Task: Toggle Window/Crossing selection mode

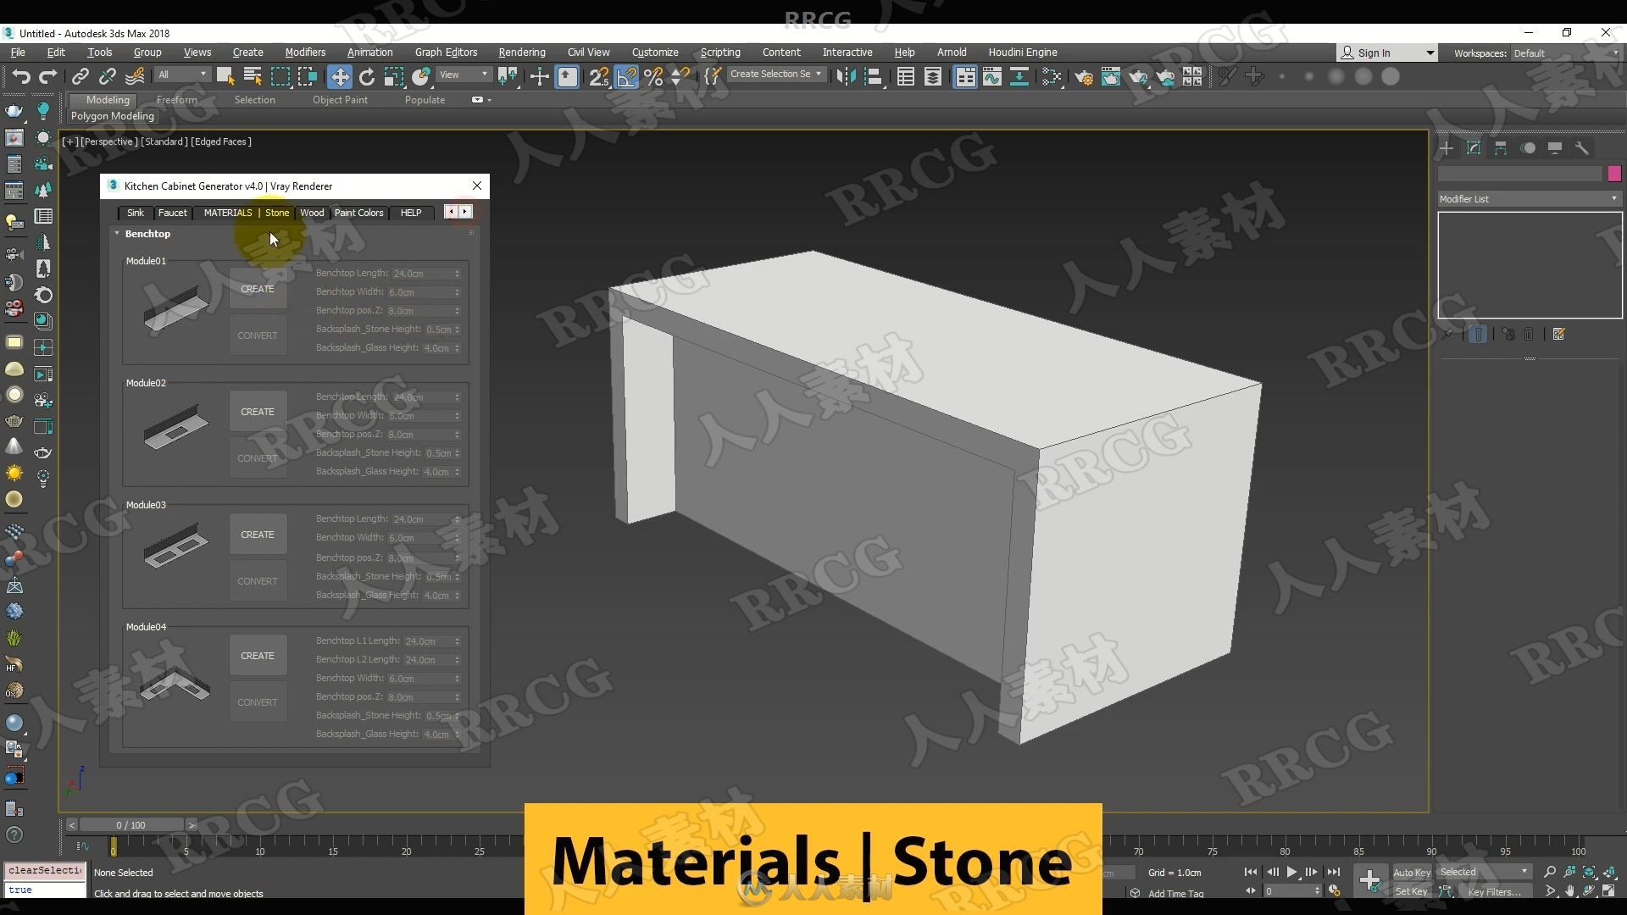Action: click(307, 77)
